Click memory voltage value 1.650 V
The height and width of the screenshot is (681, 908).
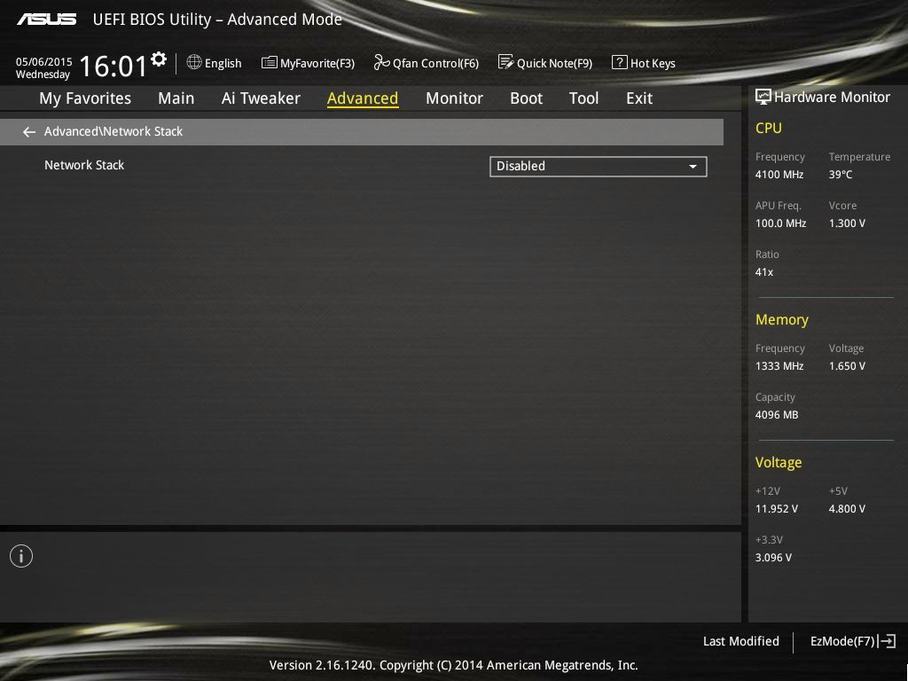[847, 366]
